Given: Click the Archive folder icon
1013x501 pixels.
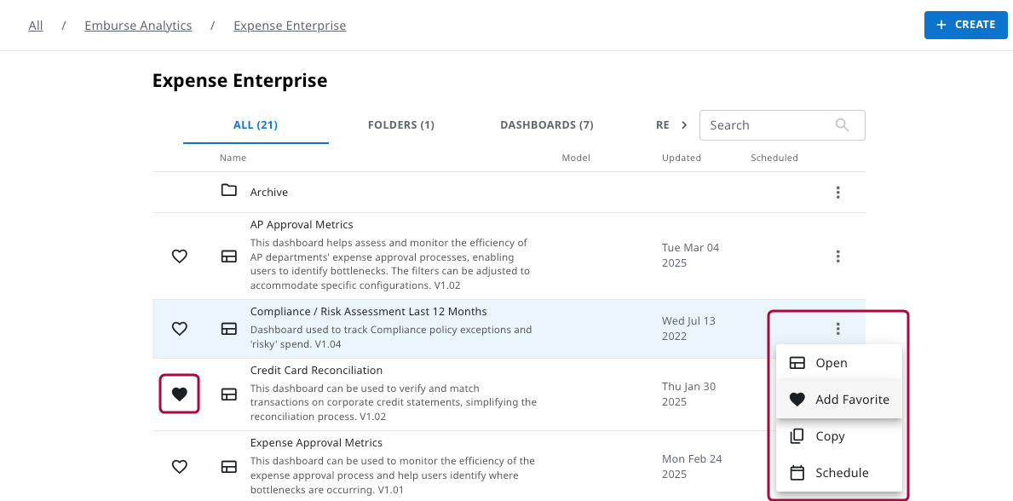Looking at the screenshot, I should click(x=228, y=190).
